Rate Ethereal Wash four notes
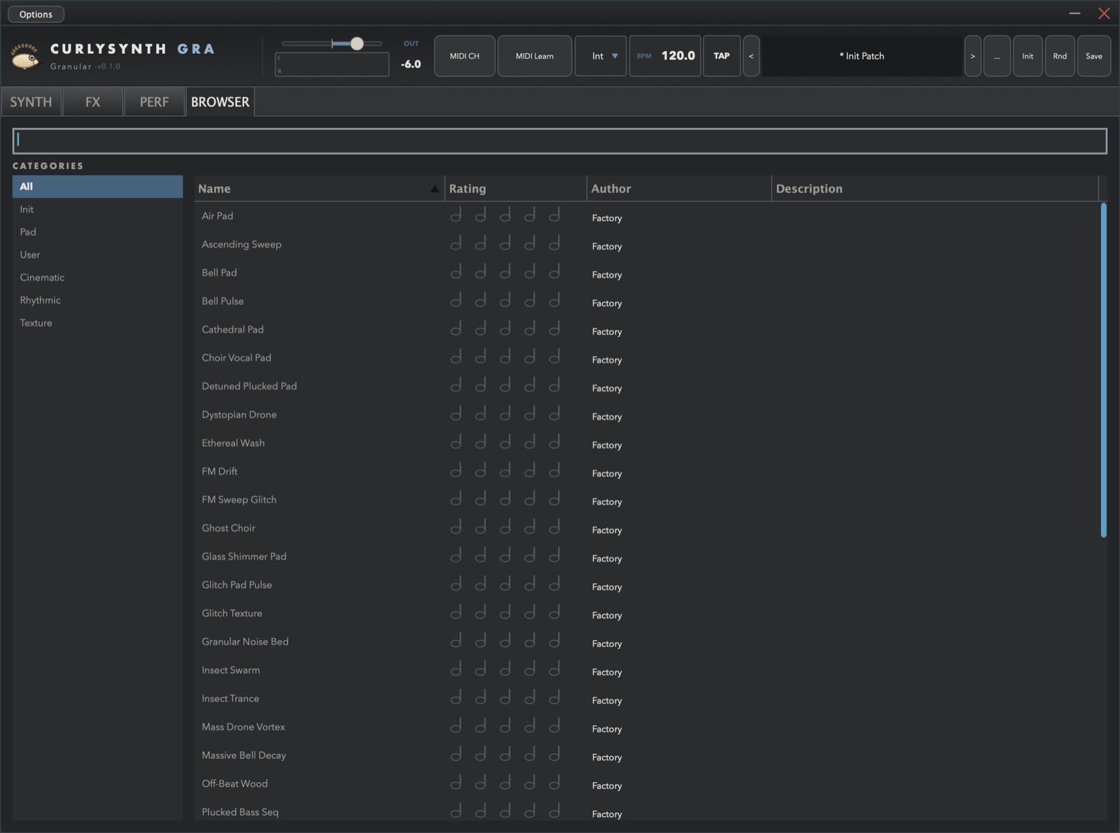1120x833 pixels. point(530,443)
